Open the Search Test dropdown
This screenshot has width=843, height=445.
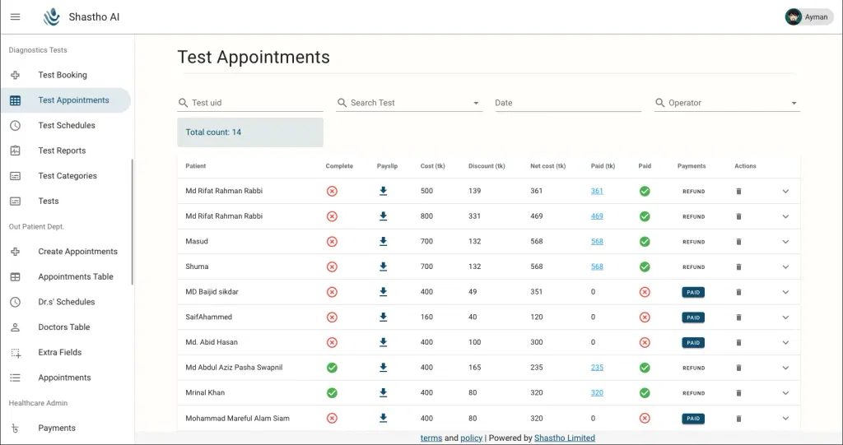tap(476, 104)
